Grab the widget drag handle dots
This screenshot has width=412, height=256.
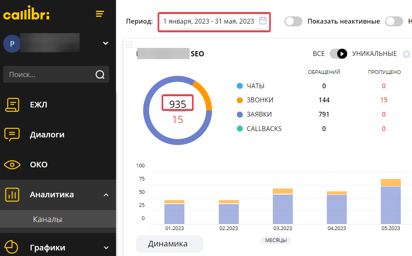point(128,44)
